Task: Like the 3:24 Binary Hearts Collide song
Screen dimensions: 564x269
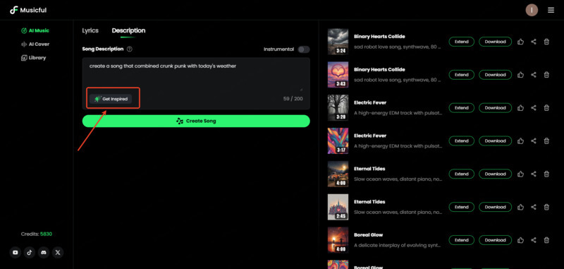Action: click(x=520, y=42)
